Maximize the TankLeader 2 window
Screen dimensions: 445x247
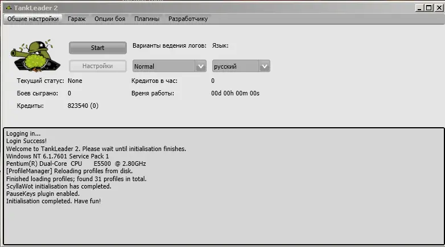429,8
